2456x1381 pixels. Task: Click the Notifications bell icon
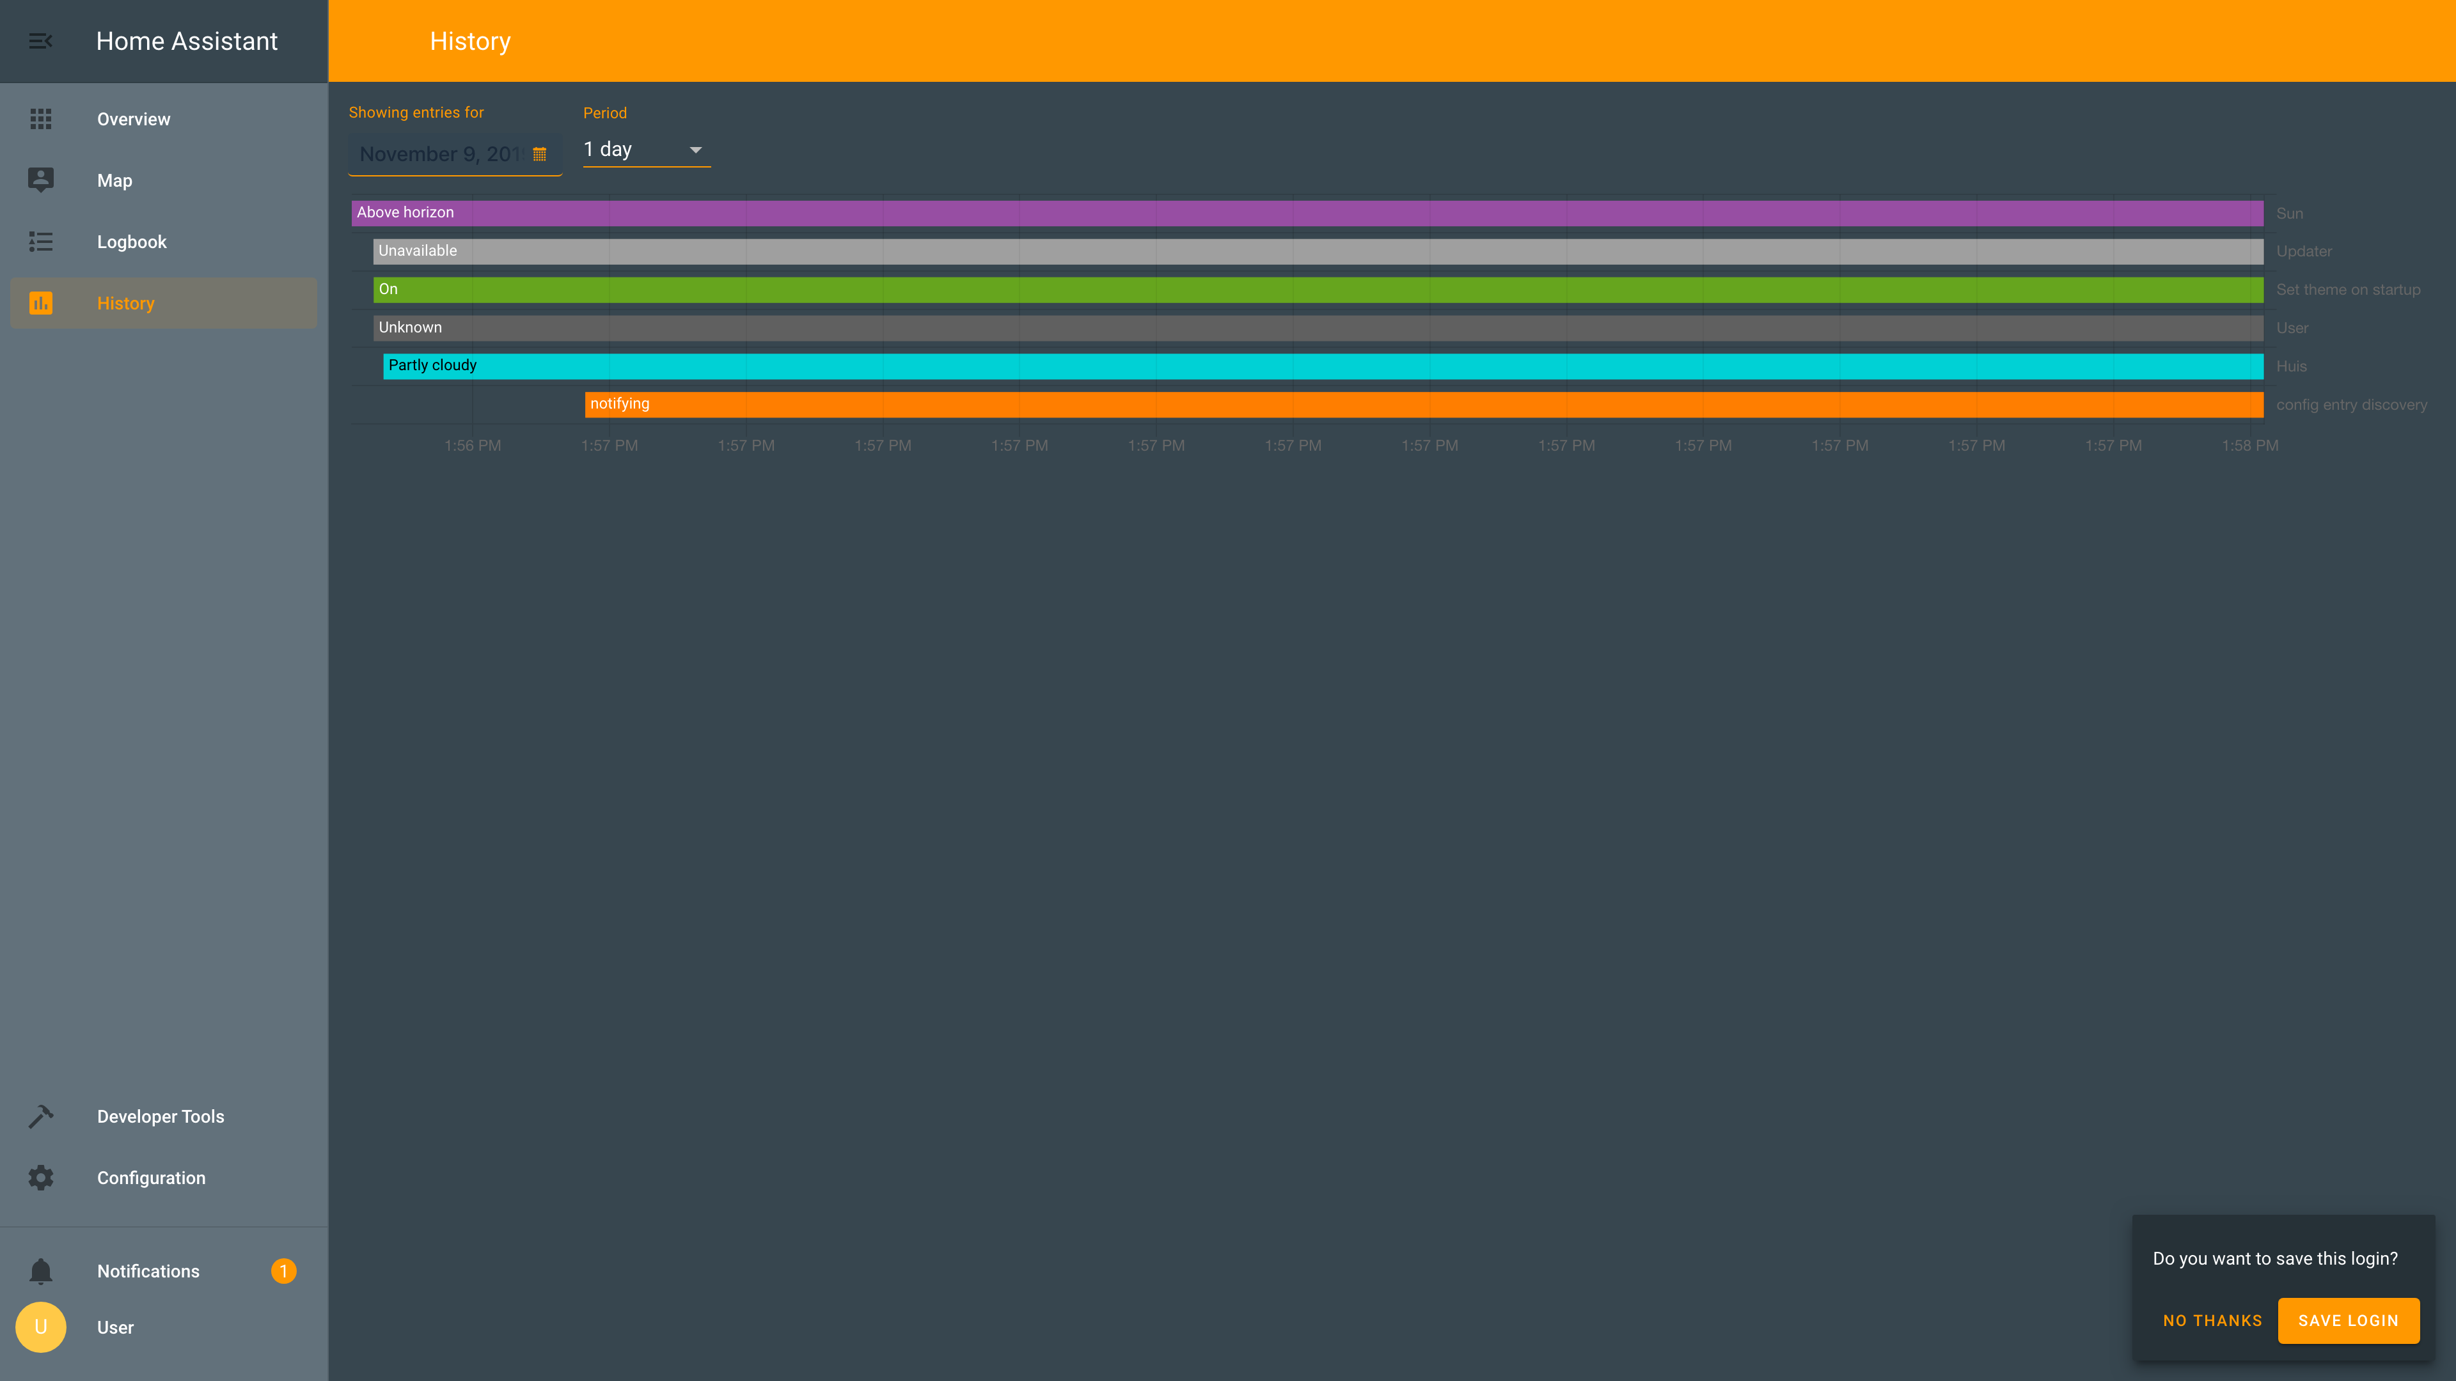point(40,1272)
